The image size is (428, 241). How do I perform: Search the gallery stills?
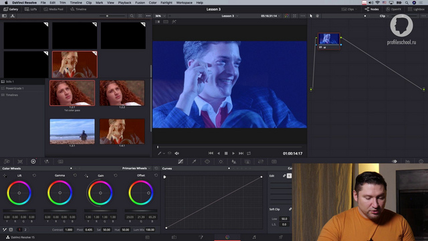pos(132,16)
